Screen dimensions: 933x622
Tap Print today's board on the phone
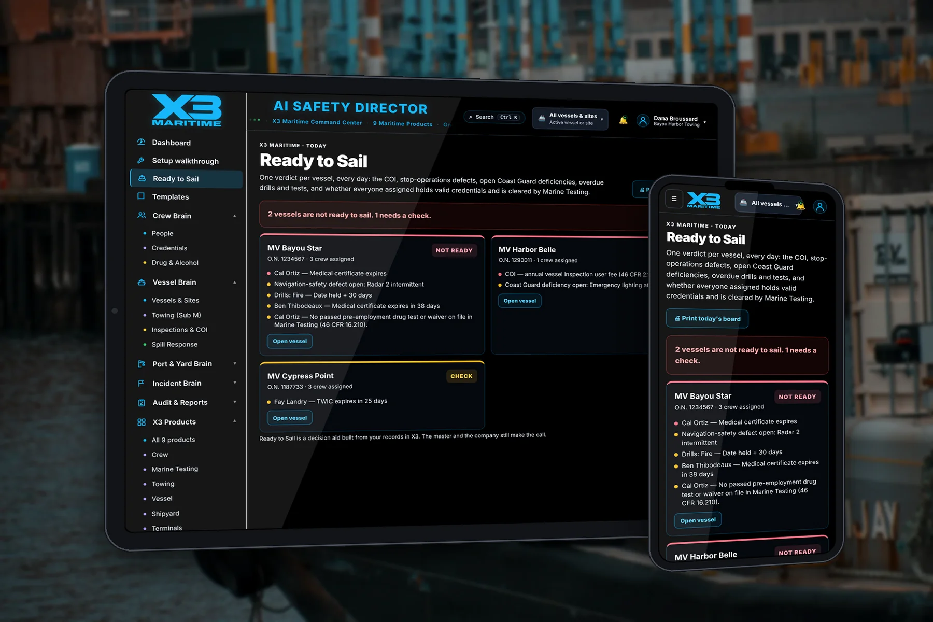[707, 318]
